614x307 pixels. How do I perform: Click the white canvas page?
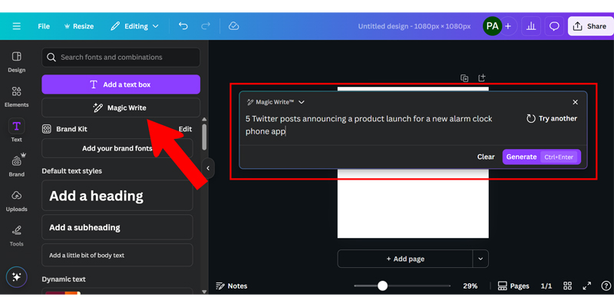[x=413, y=207]
